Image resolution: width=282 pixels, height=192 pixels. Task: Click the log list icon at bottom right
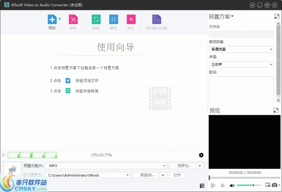[202, 186]
